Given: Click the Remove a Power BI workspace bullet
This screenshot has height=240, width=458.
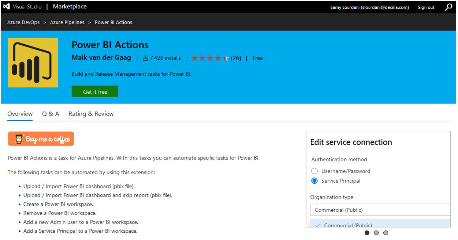Looking at the screenshot, I should click(60, 213).
